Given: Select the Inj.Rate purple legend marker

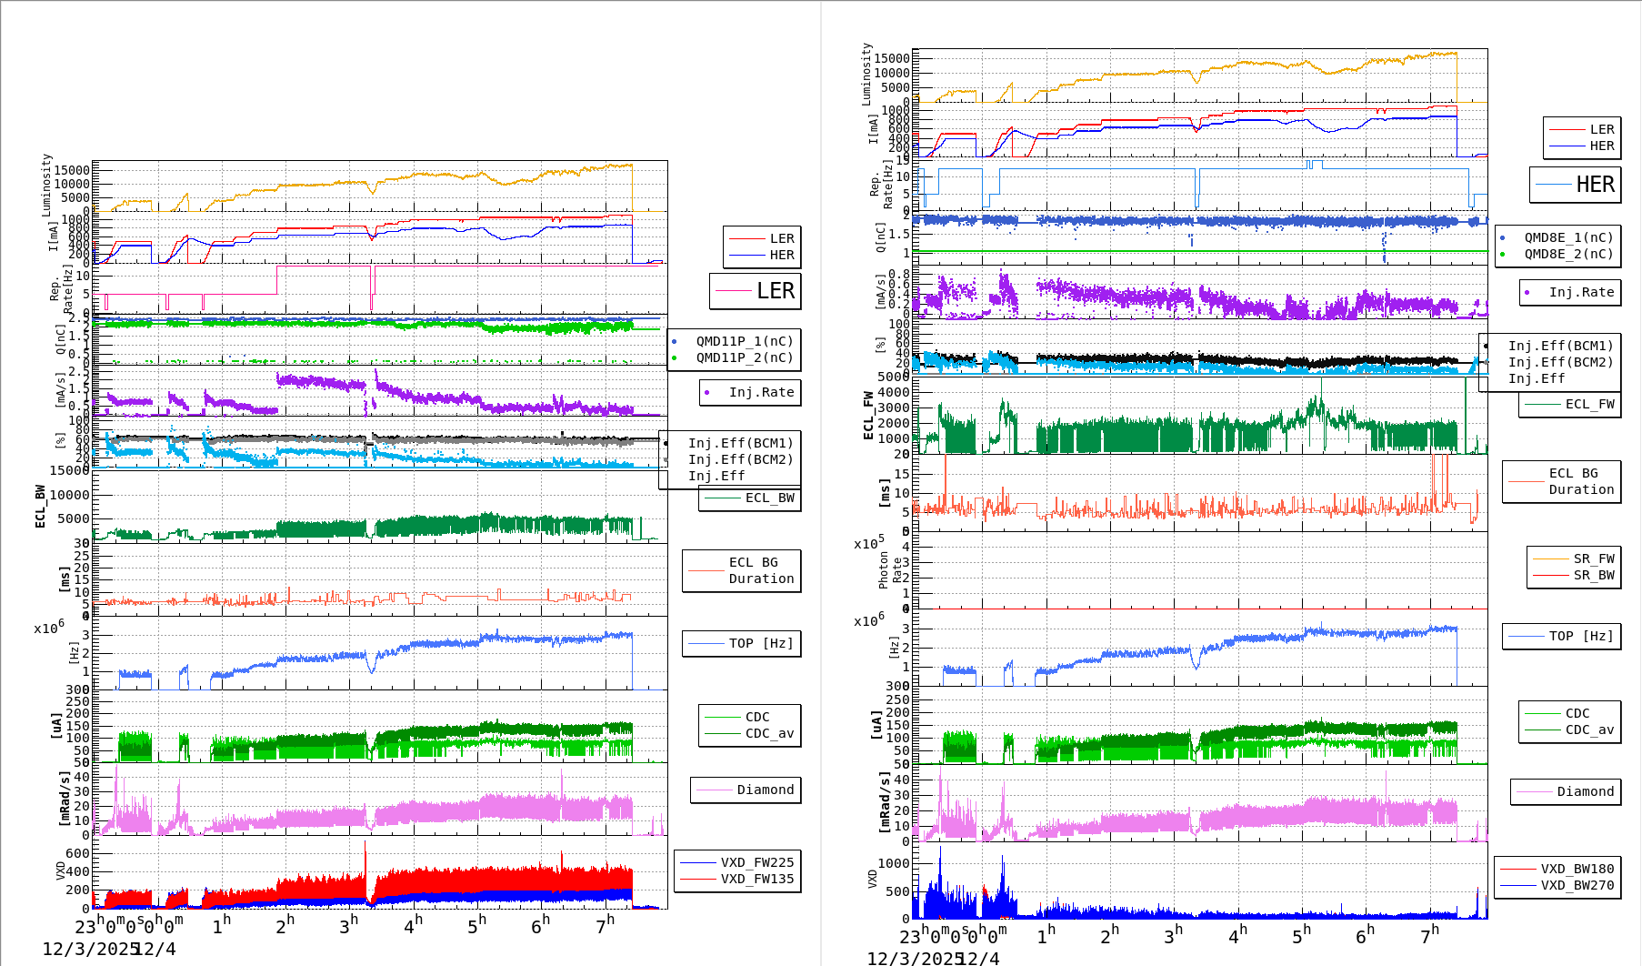Looking at the screenshot, I should (x=708, y=393).
